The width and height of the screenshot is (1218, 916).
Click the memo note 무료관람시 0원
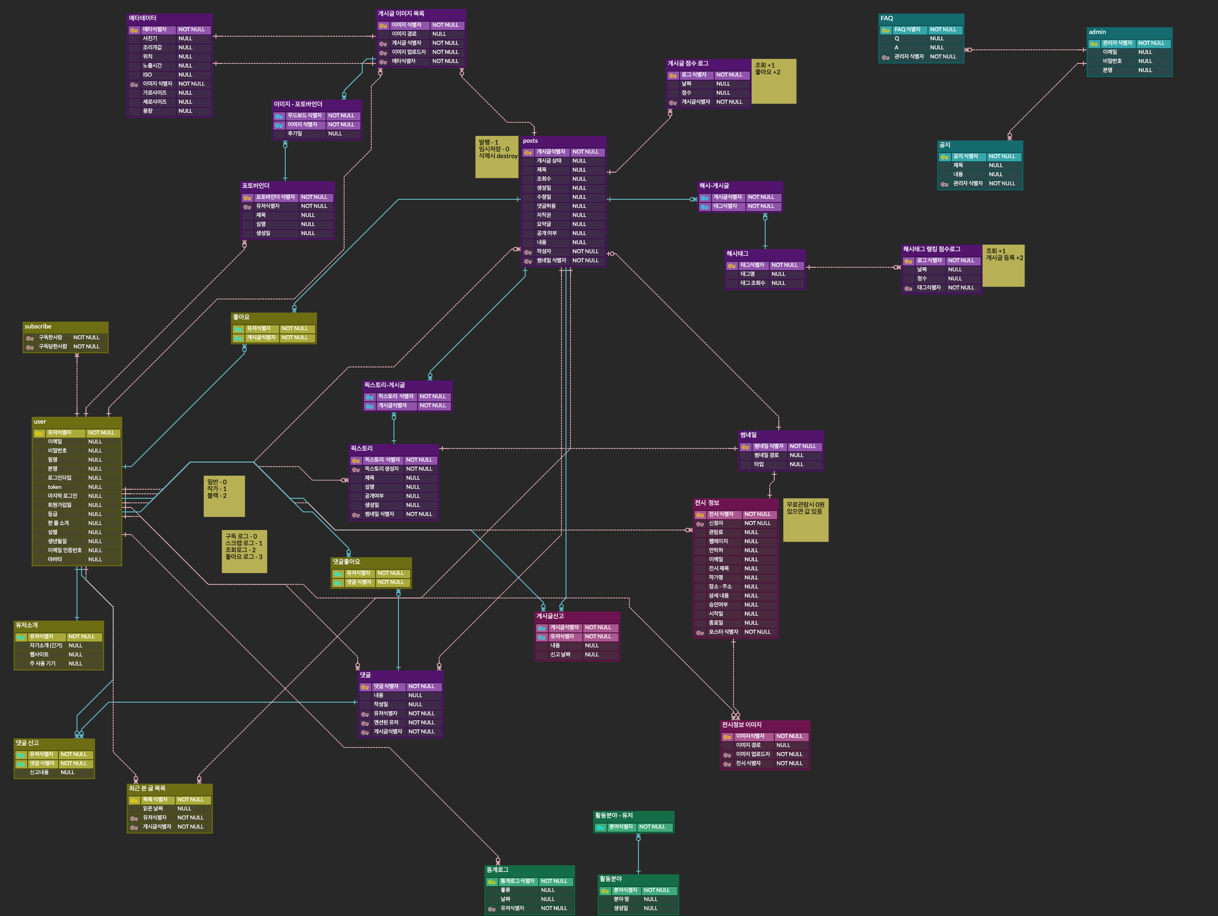coord(805,520)
